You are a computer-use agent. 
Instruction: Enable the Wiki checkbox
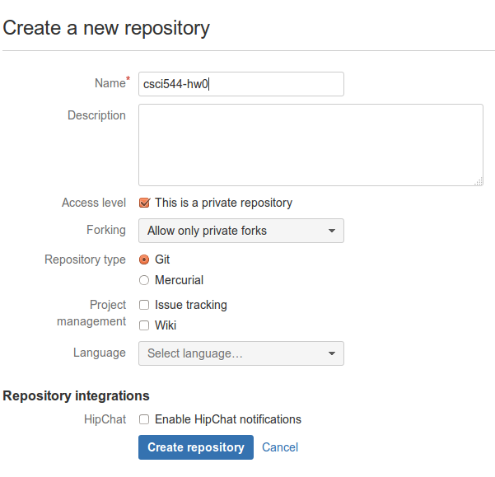tap(144, 325)
